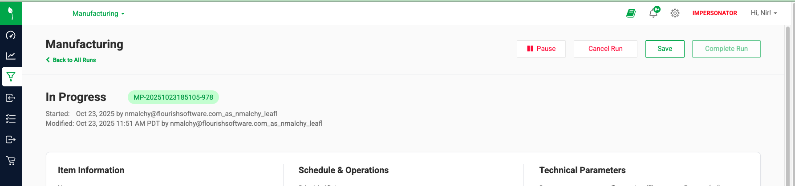Click the outbound arrow sidebar icon
The image size is (795, 186).
click(11, 139)
